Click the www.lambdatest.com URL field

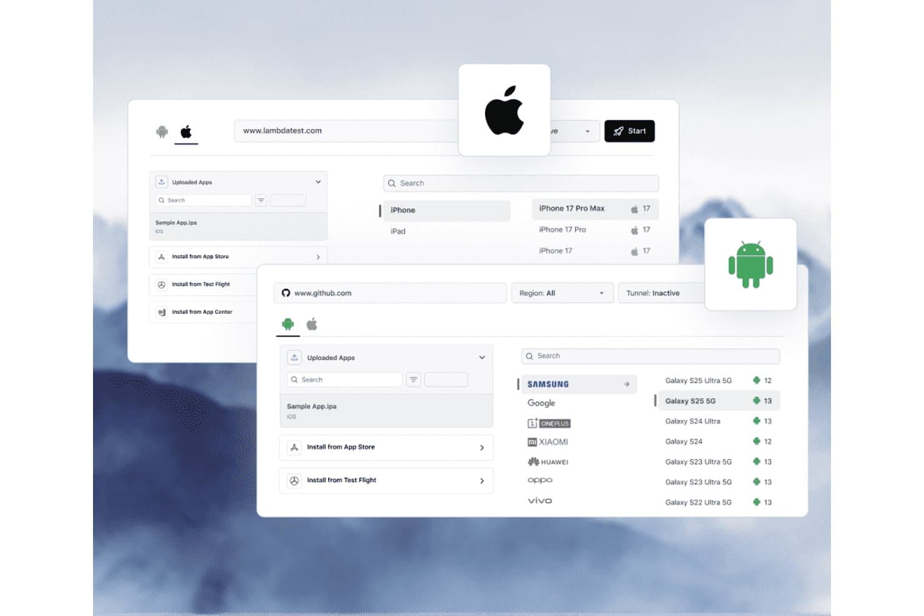pos(346,131)
